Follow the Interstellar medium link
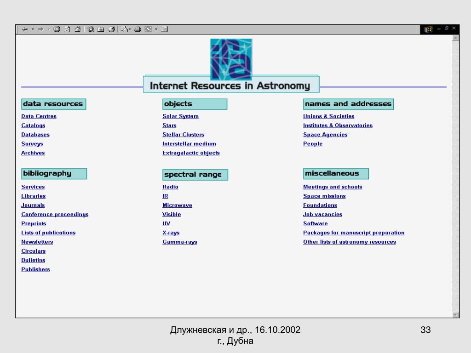This screenshot has width=471, height=353. point(189,144)
